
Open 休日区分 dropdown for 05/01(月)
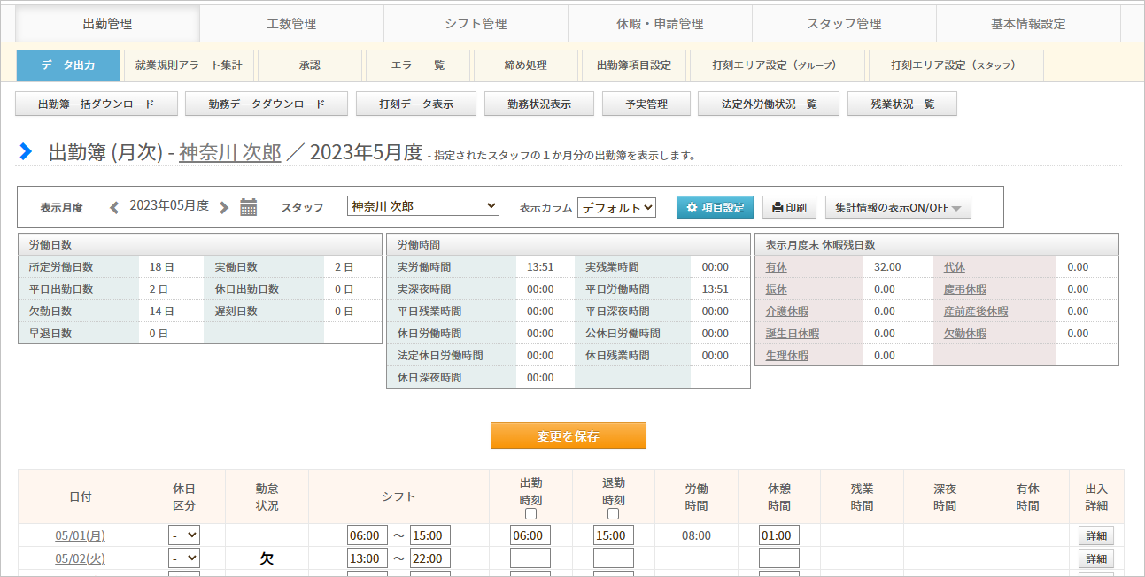pyautogui.click(x=184, y=535)
